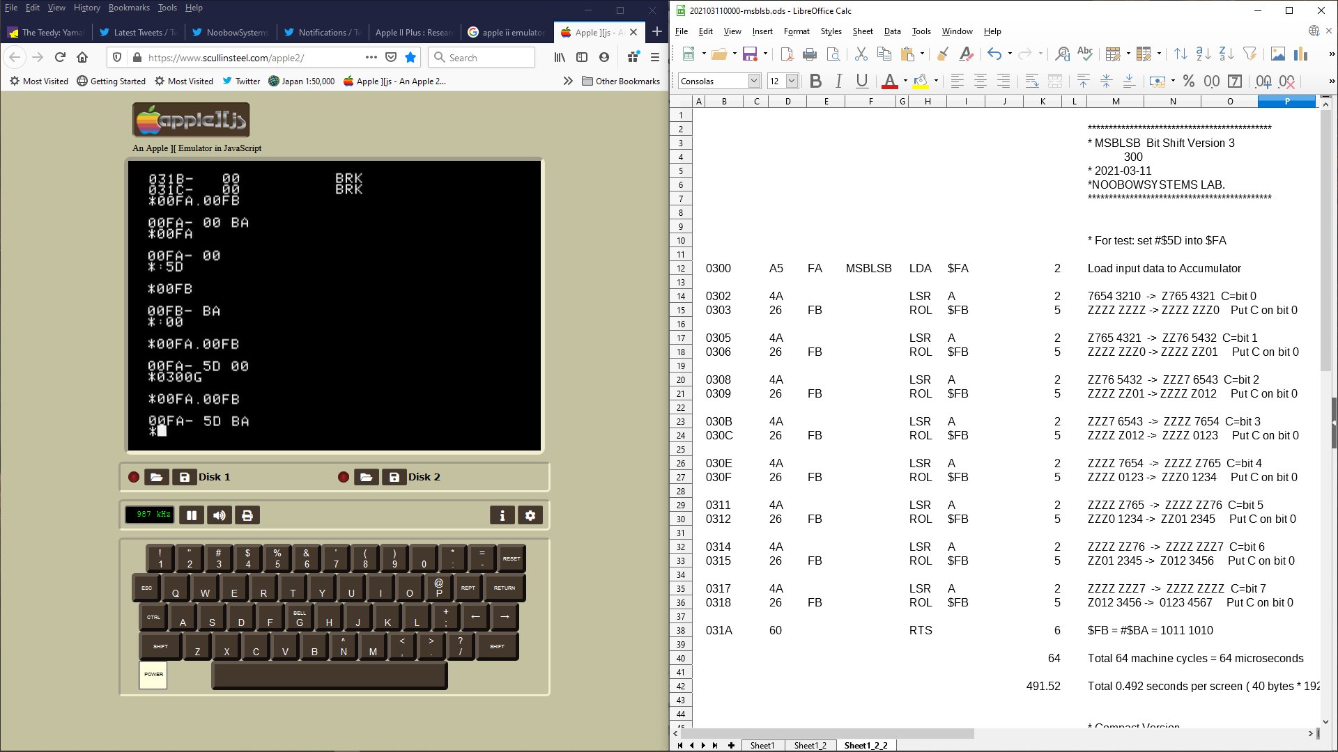Screen dimensions: 1338x752
Task: Open the Data menu in Calc
Action: coord(892,31)
